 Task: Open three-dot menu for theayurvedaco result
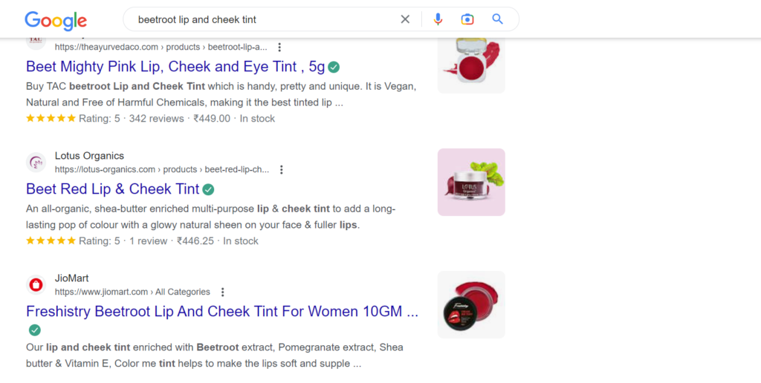279,47
